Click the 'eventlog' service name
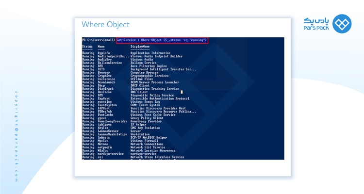364x194 pixels. coord(104,102)
